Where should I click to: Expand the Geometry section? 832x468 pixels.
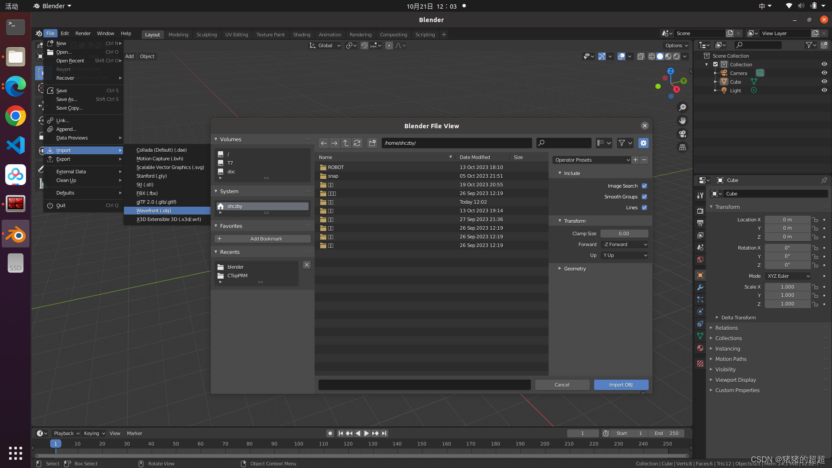coord(575,269)
